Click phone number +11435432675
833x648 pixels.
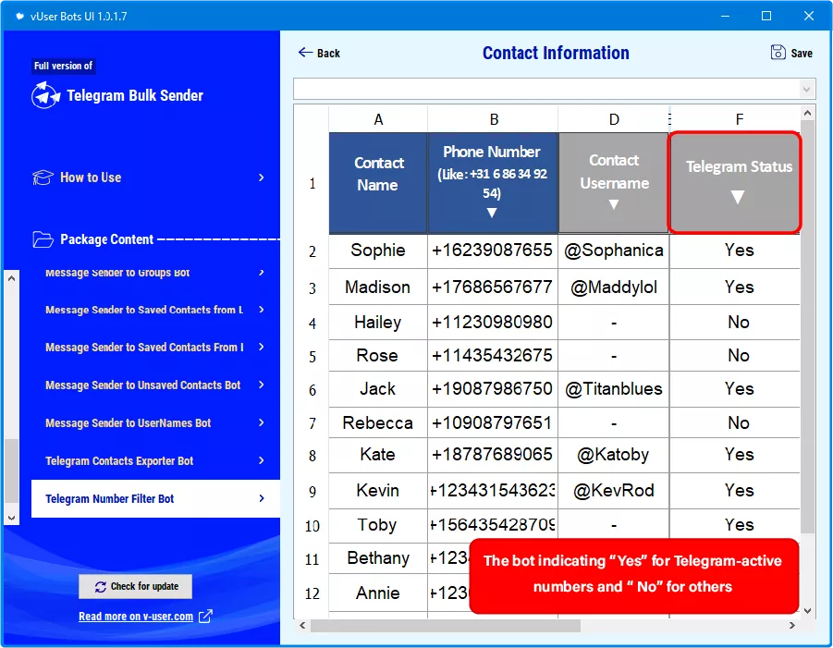[x=493, y=355]
